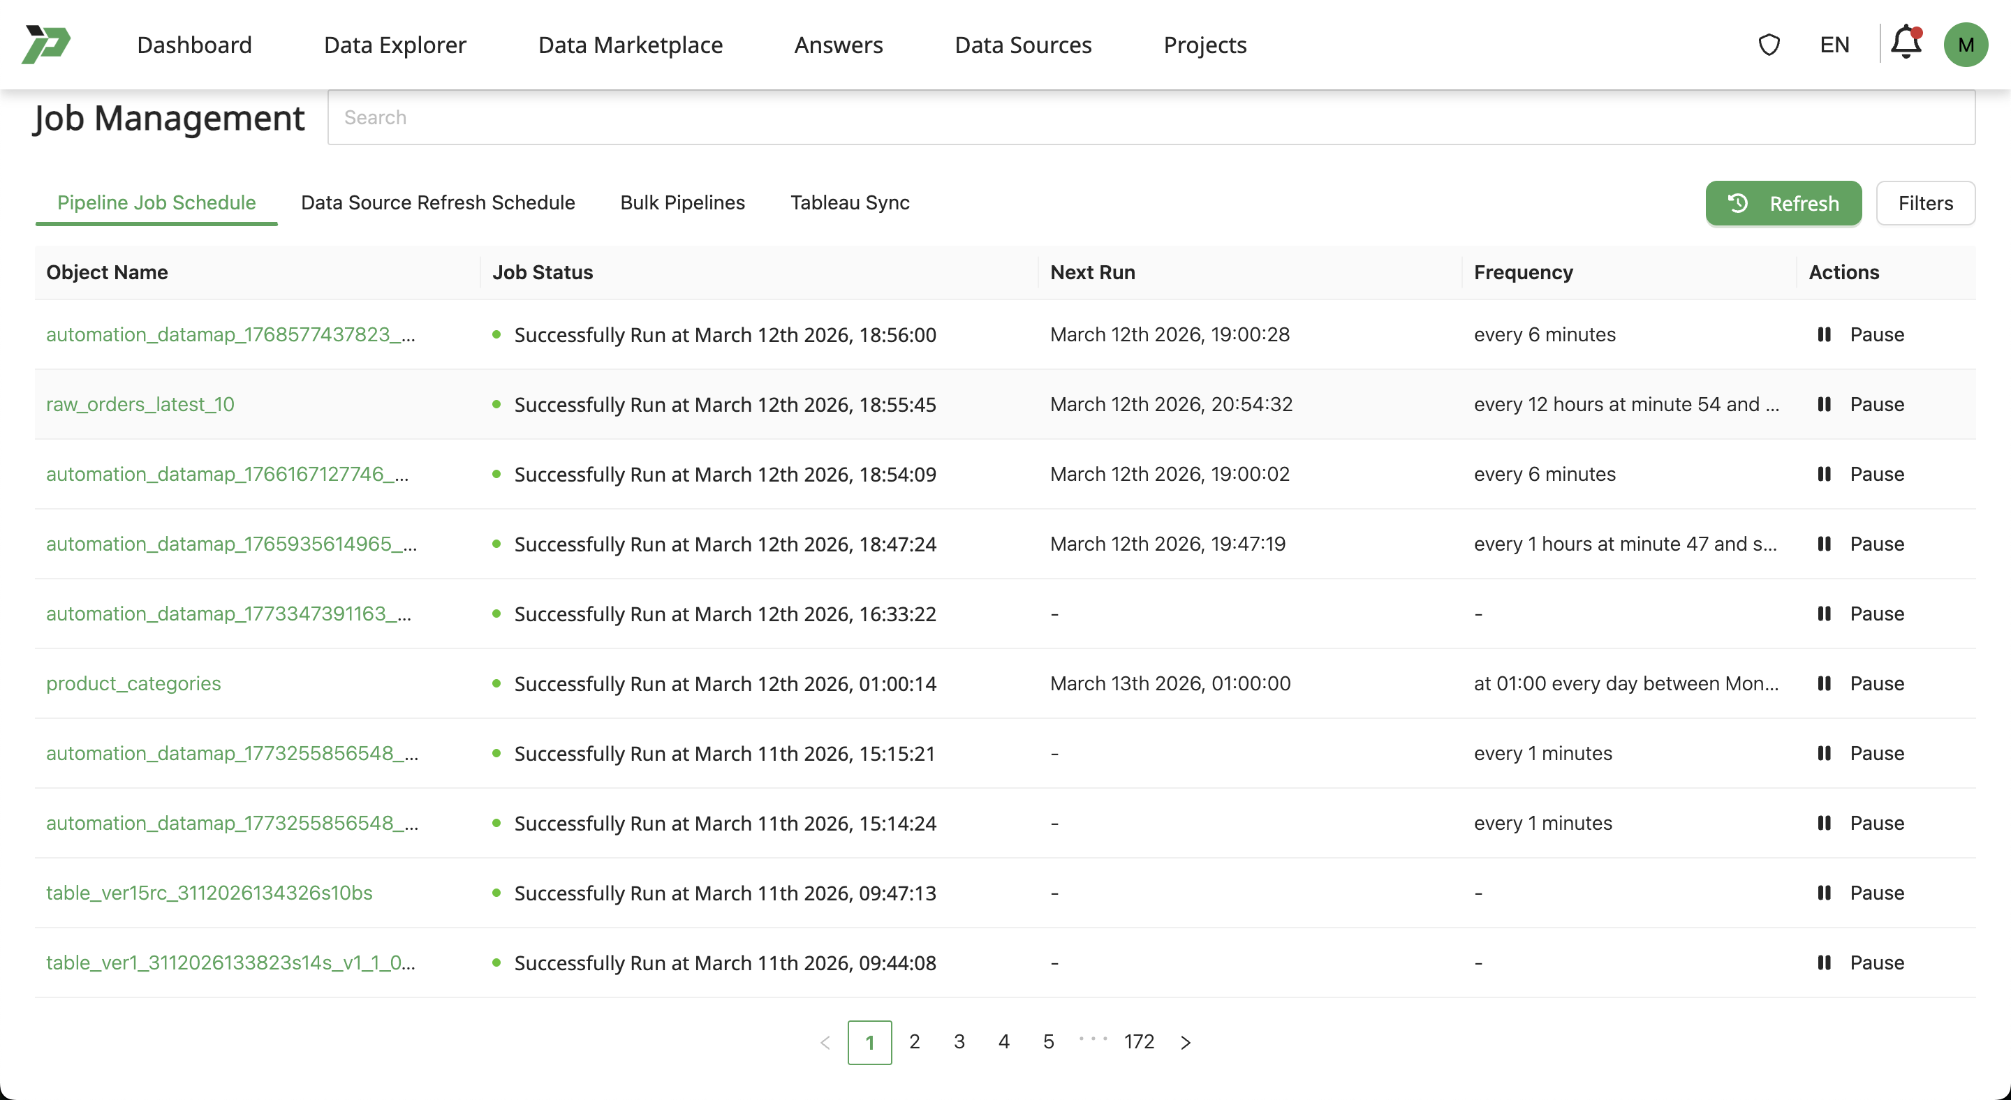
Task: Open the raw_orders_latest_10 object details
Action: tap(140, 404)
